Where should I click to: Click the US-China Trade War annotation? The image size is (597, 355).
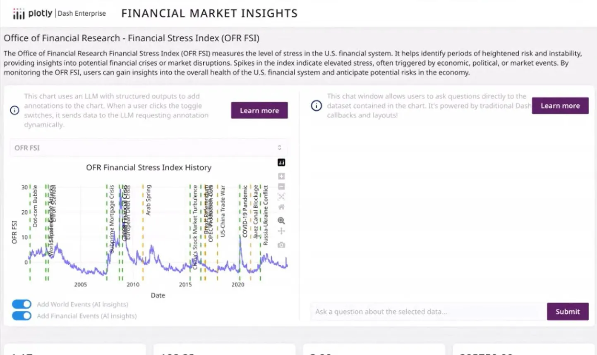click(x=223, y=211)
